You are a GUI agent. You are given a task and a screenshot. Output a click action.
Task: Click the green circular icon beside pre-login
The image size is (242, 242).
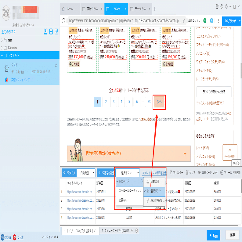[x=205, y=20]
